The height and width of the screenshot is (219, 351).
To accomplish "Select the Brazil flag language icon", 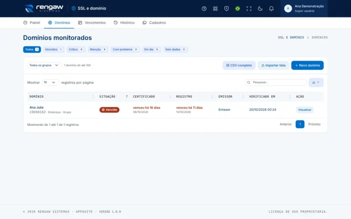I will coord(238,9).
